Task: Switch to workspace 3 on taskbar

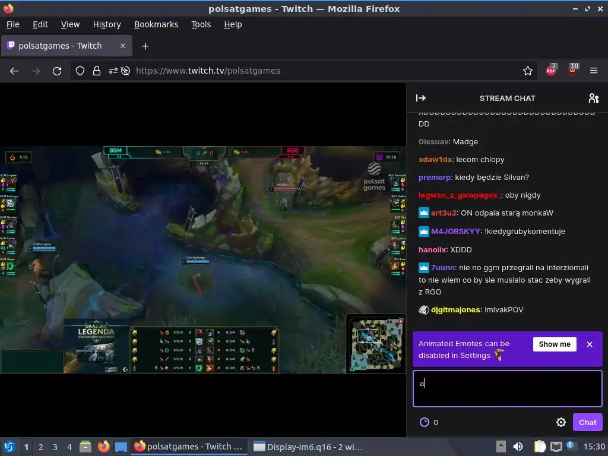Action: pyautogui.click(x=55, y=447)
